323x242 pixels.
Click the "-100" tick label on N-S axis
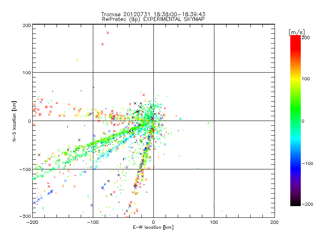(x=25, y=169)
